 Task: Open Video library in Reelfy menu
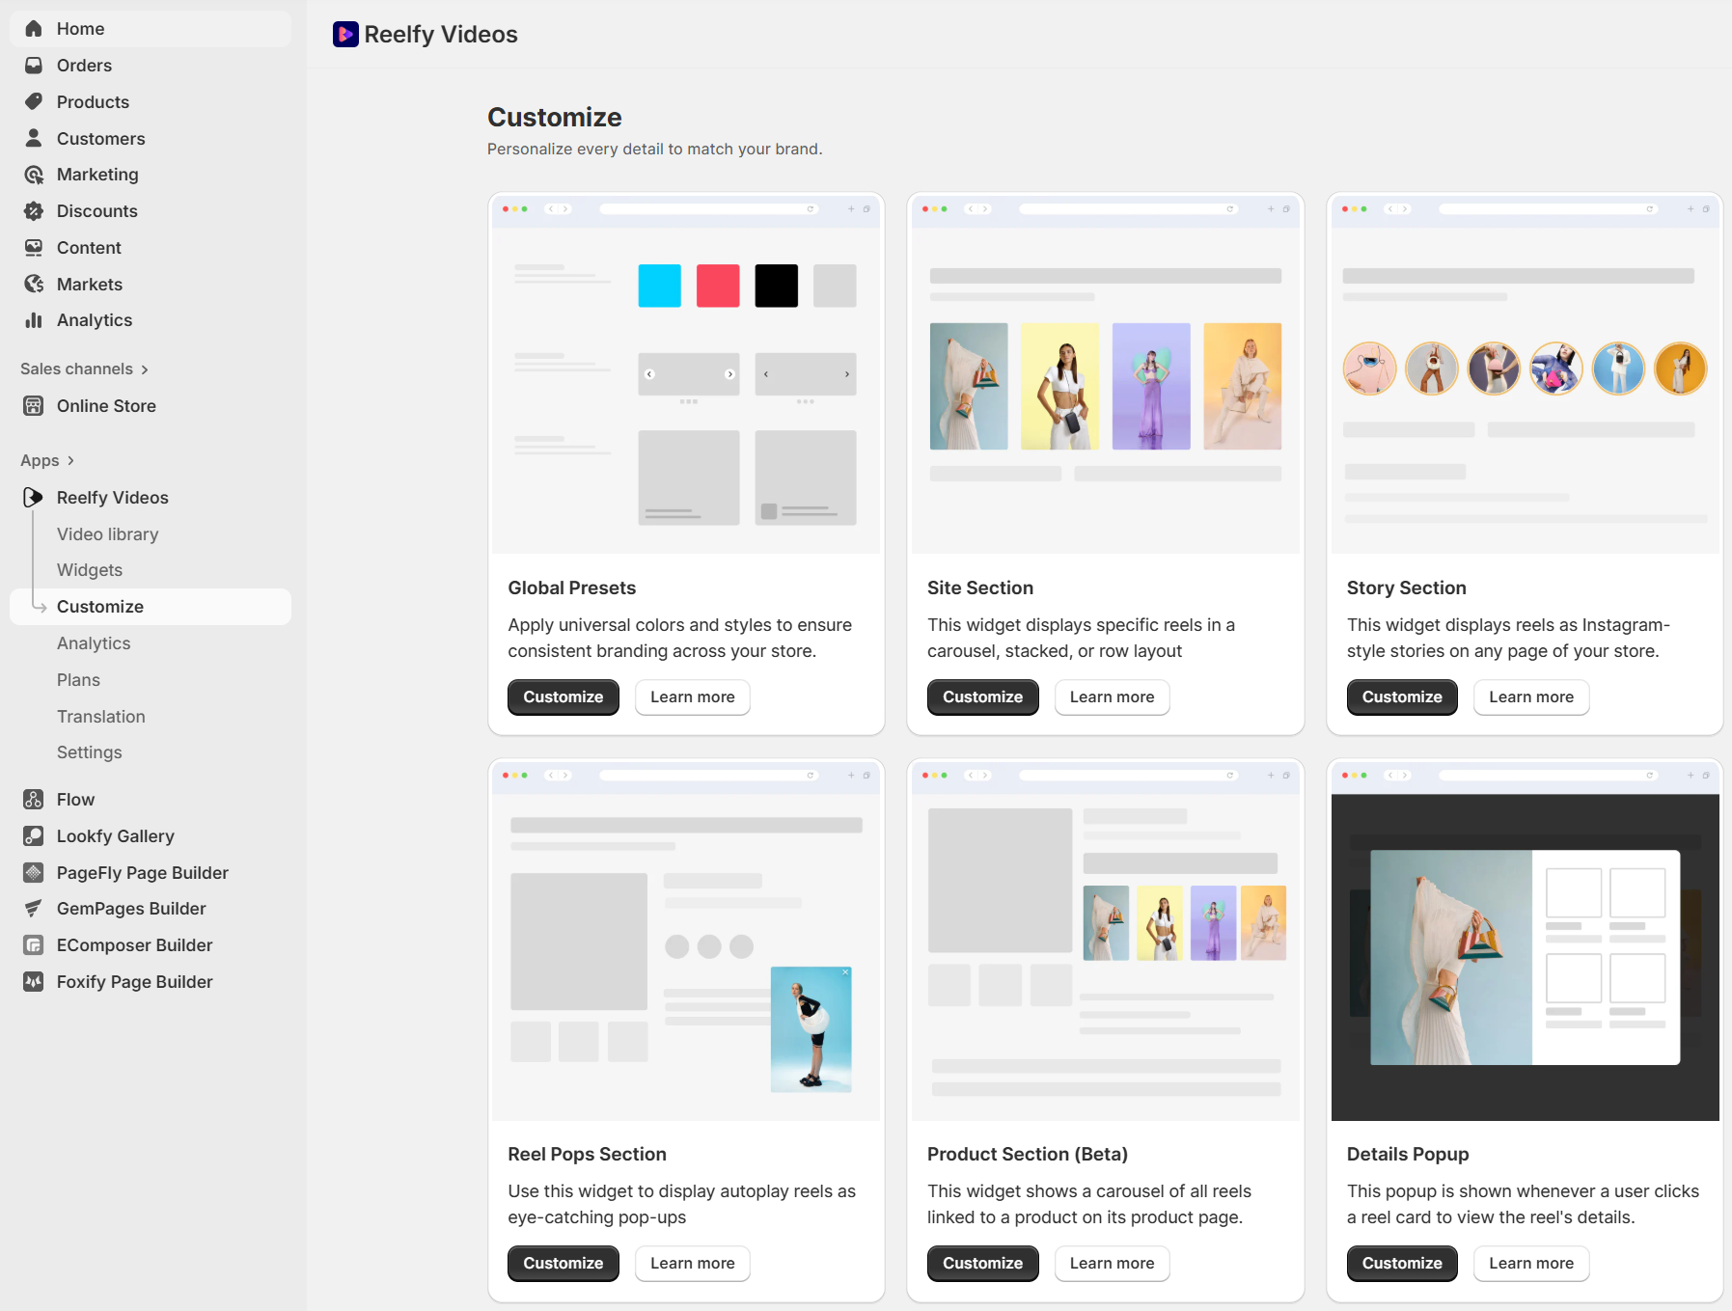(x=108, y=534)
